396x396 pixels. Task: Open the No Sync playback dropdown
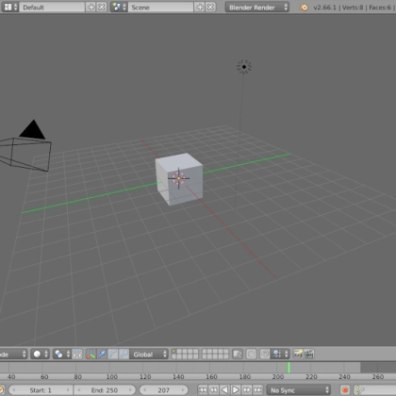pyautogui.click(x=299, y=390)
